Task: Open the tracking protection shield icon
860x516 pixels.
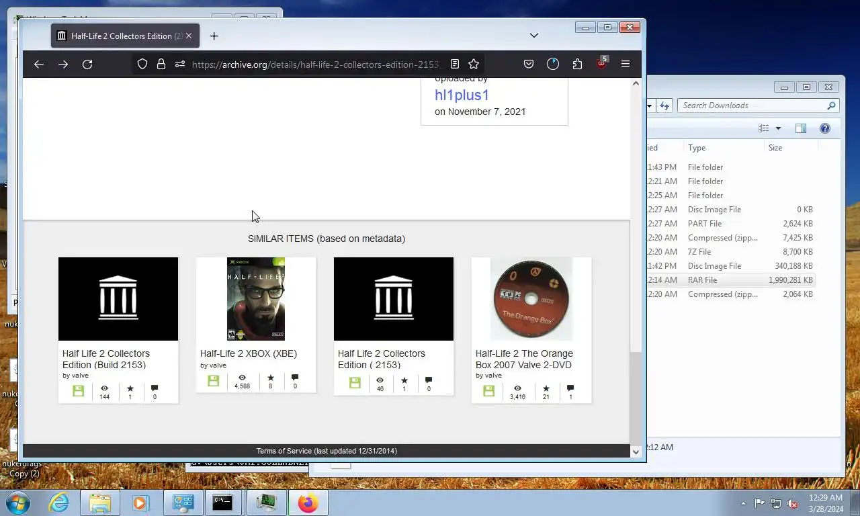Action: (142, 64)
